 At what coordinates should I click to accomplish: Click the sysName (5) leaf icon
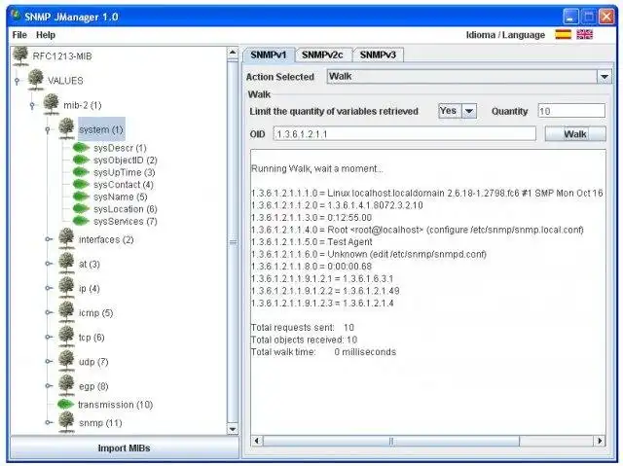[81, 197]
